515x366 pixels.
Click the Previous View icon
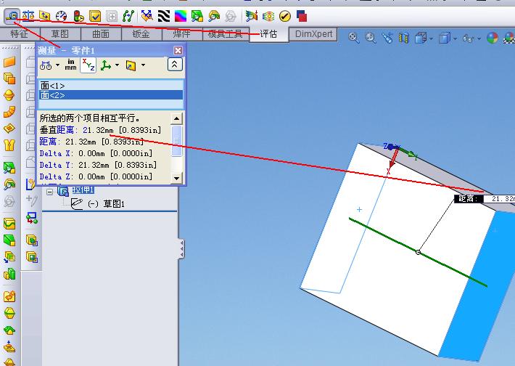tap(387, 38)
